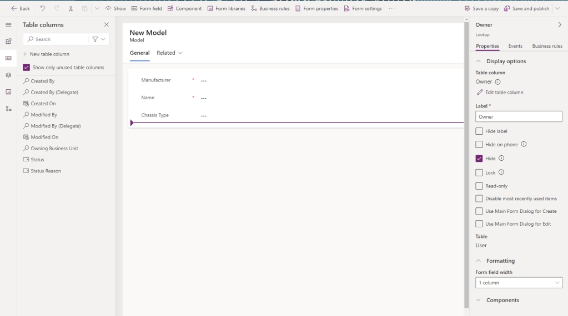Screen dimensions: 568x316
Task: Click the Undo icon in toolbar
Action: 43,8
